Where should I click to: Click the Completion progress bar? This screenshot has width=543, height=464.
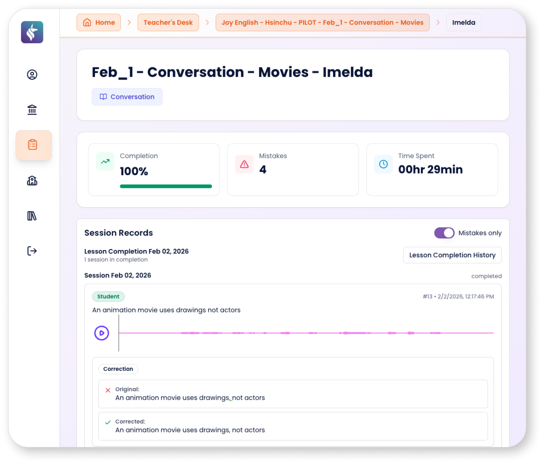[166, 186]
